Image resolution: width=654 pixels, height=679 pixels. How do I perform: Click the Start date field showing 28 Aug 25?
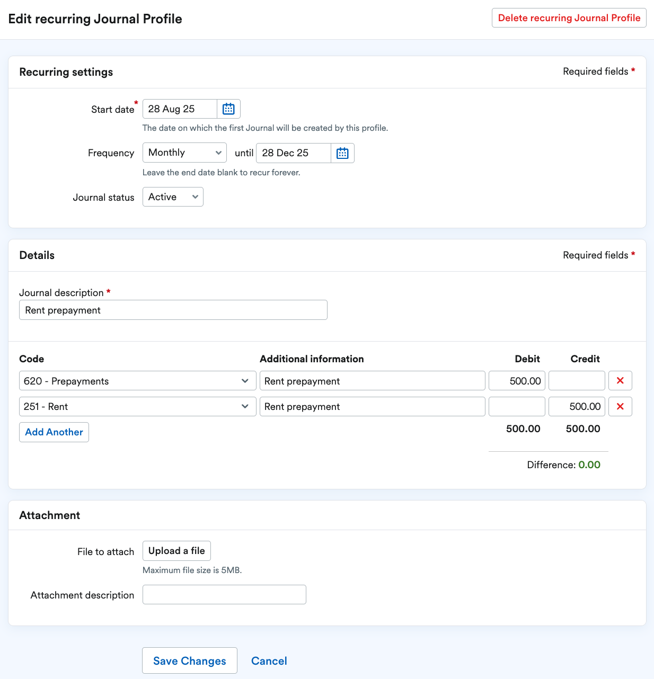(180, 109)
